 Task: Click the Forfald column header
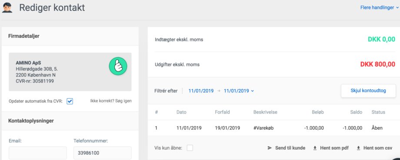(223, 112)
